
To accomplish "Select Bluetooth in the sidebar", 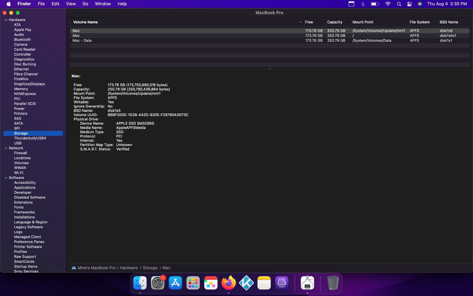I will tap(22, 40).
